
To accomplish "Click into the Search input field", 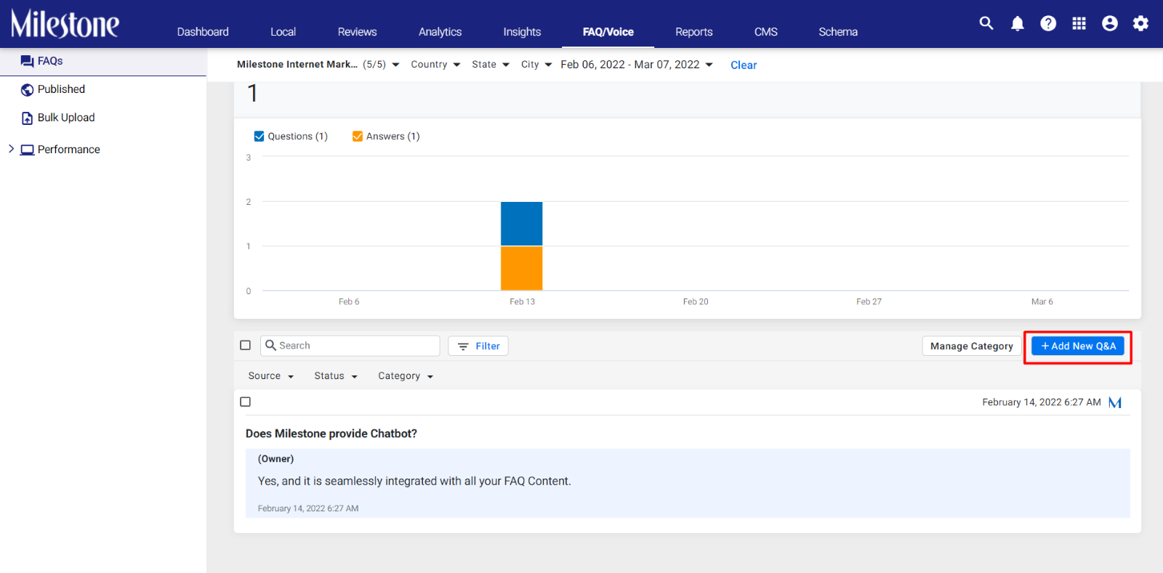I will (x=350, y=346).
